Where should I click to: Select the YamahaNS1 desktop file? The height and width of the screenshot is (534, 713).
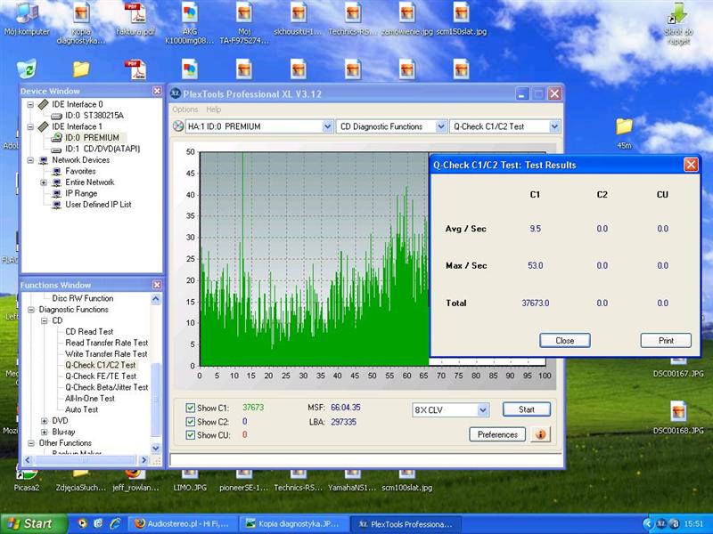[352, 481]
